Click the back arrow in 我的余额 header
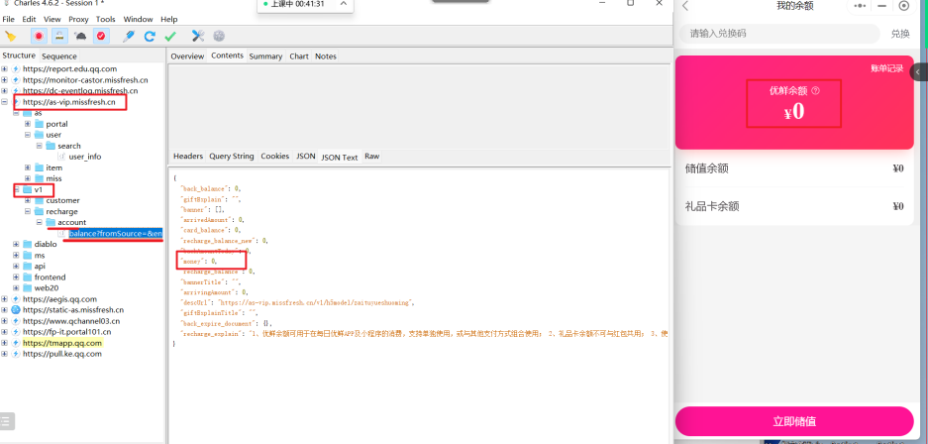This screenshot has width=928, height=444. (686, 6)
